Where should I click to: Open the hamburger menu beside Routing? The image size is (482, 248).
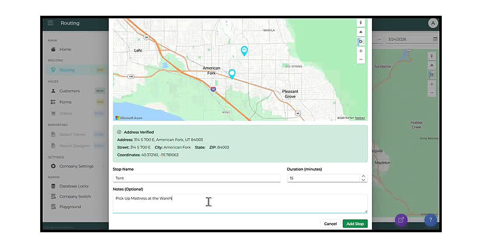click(50, 23)
